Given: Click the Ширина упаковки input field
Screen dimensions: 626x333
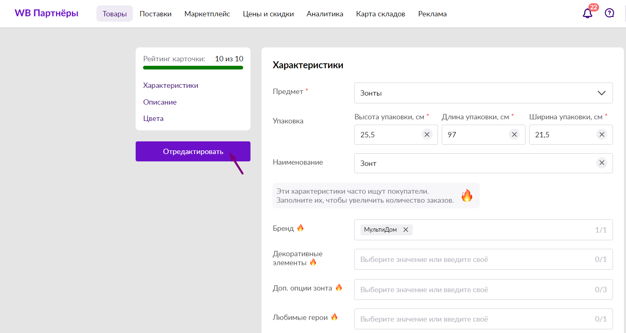Looking at the screenshot, I should (x=571, y=134).
